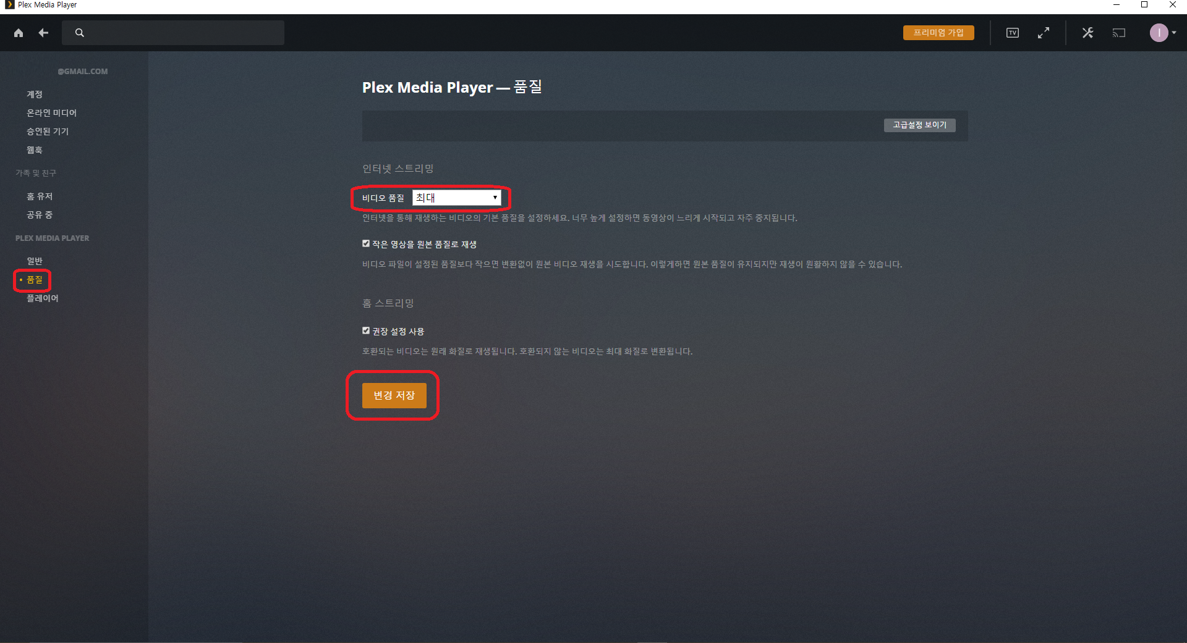Open 플레이어 in the sidebar

click(43, 298)
